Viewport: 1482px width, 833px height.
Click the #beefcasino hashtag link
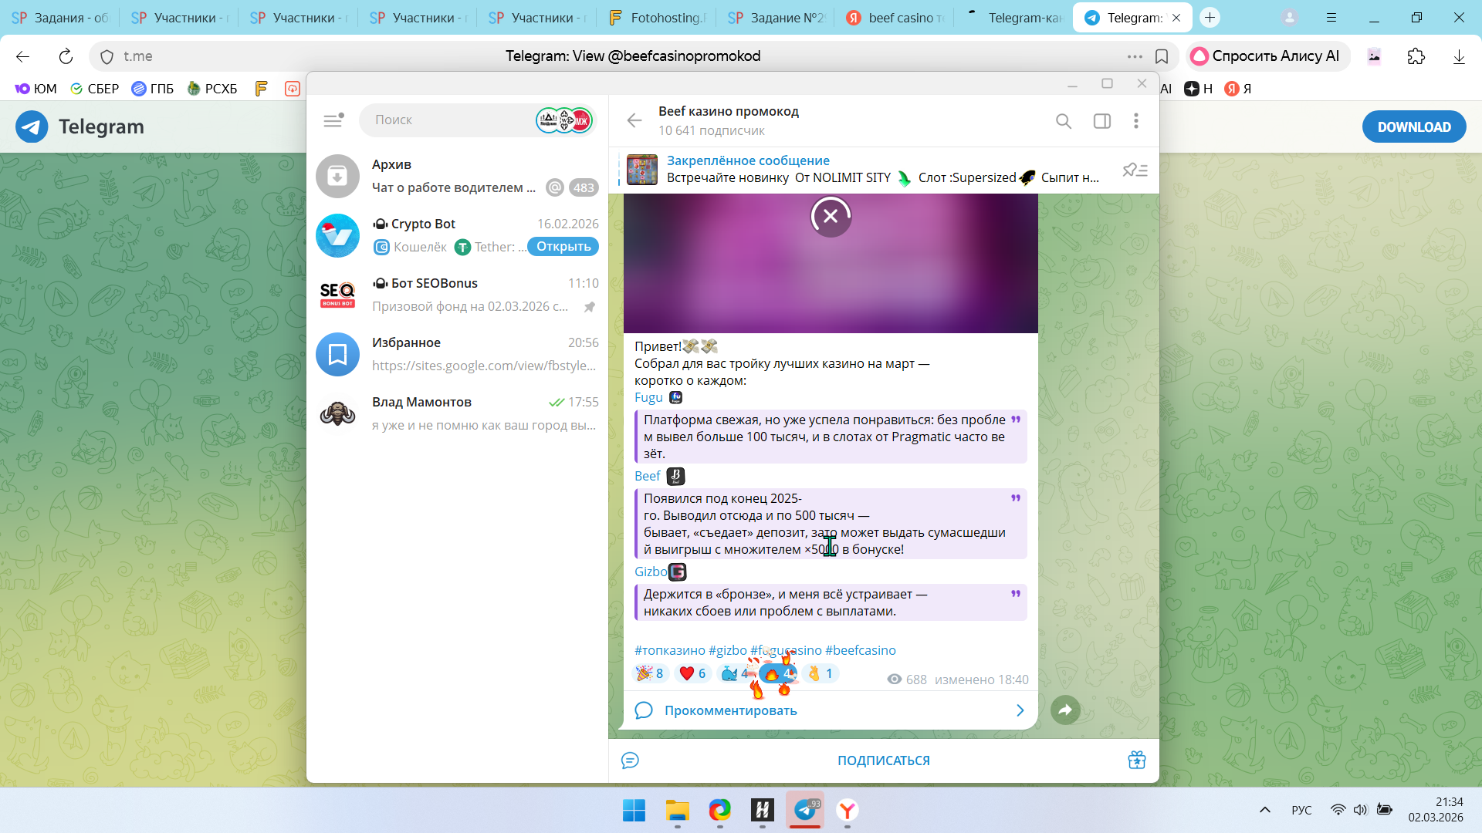tap(860, 650)
